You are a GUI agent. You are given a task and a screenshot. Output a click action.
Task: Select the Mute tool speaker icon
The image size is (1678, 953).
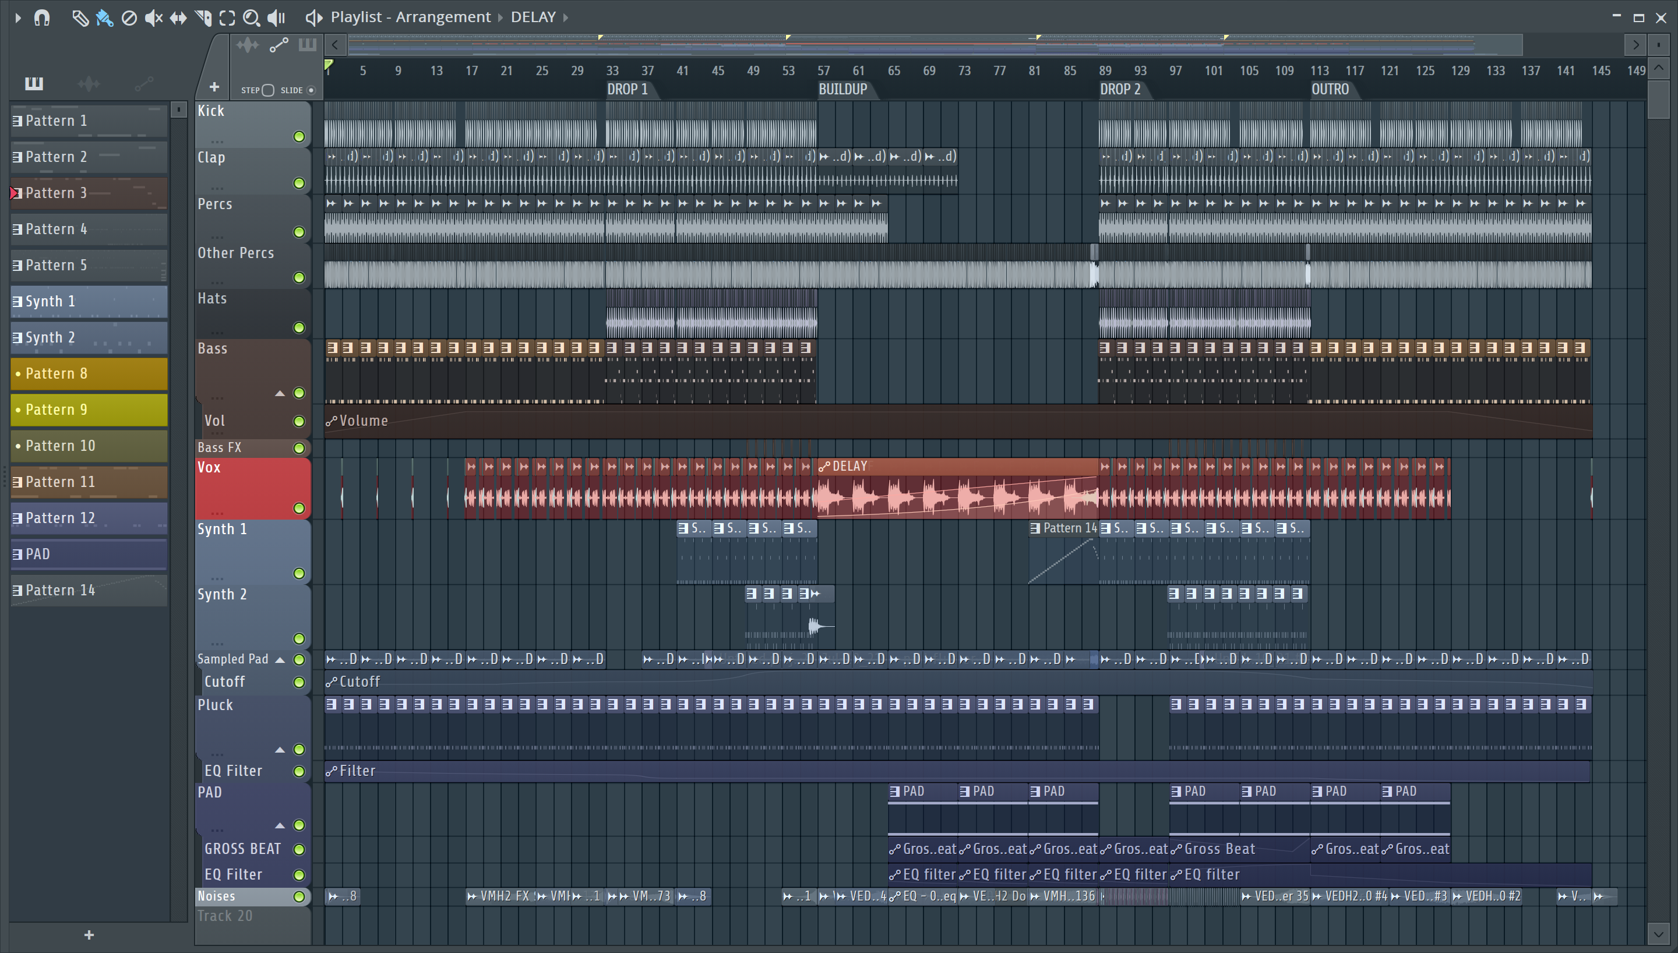coord(153,17)
